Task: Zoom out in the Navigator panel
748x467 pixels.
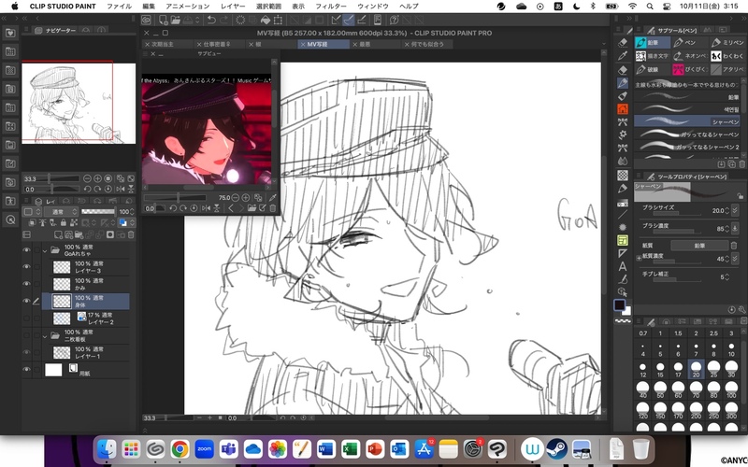Action: pos(87,178)
